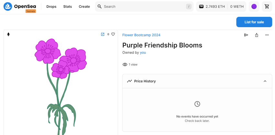Share the Purple Friendship Blooms item
The width and height of the screenshot is (275, 135).
(x=257, y=35)
